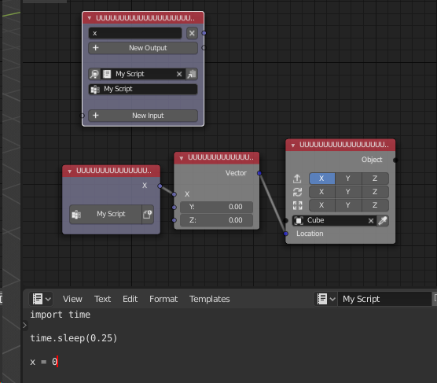Clear the Cube object selection
This screenshot has height=383, width=437.
[371, 221]
